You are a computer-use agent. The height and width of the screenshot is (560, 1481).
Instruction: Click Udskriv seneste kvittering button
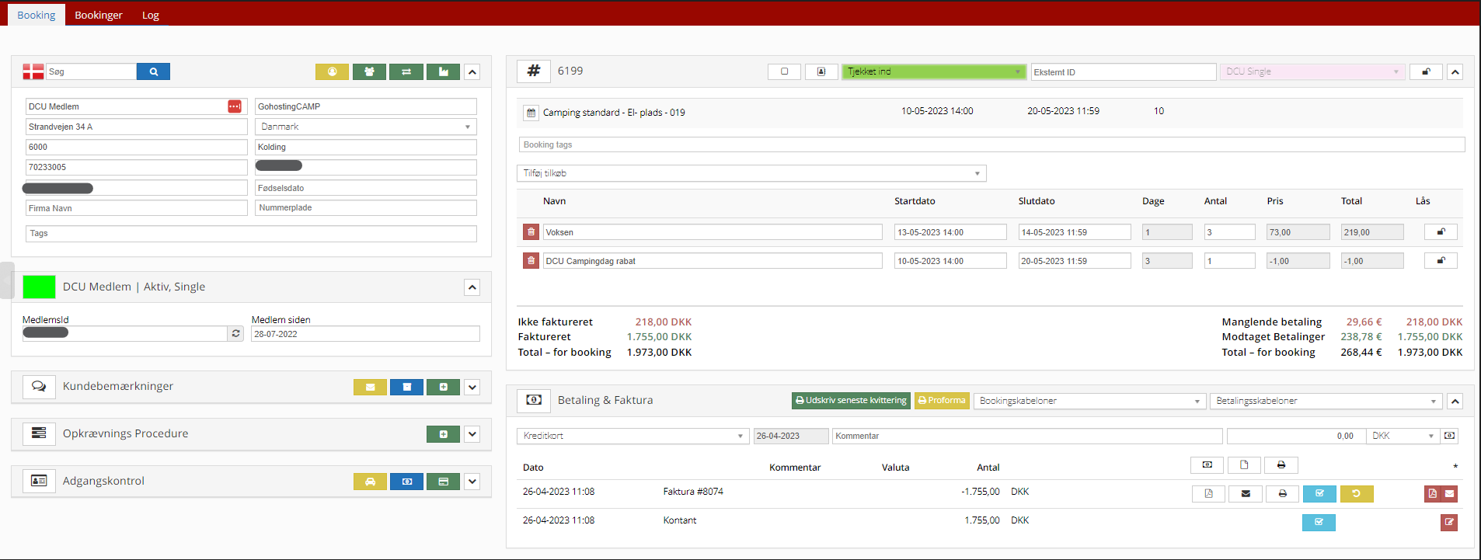tap(851, 401)
